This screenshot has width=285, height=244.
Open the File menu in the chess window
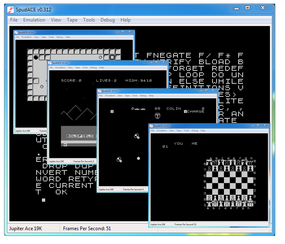coord(153,131)
